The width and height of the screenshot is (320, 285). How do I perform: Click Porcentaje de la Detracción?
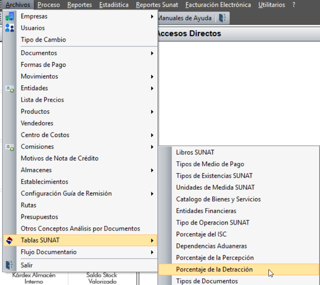pos(239,270)
